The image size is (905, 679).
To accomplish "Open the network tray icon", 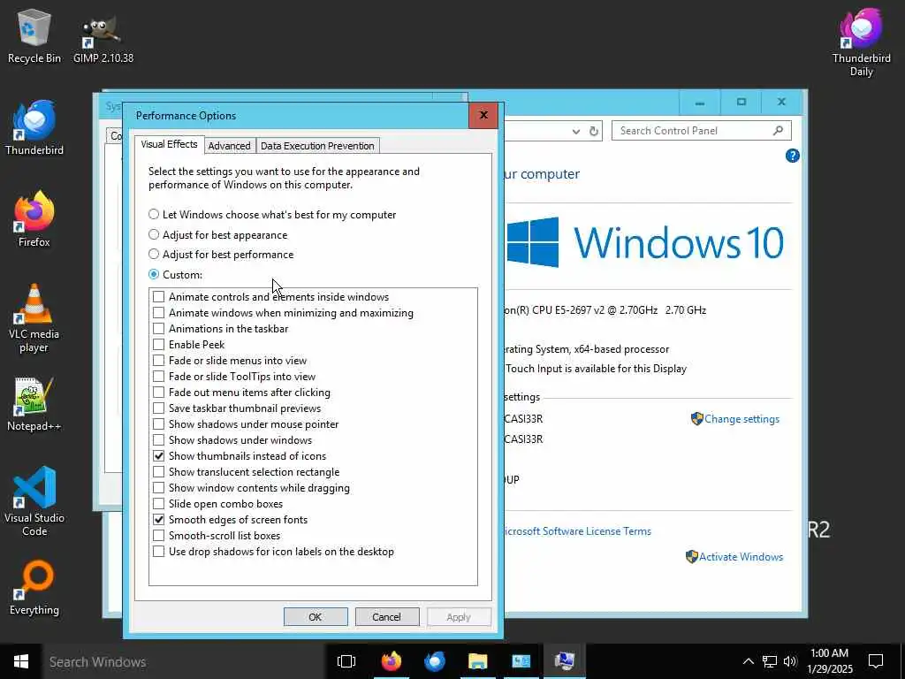I will [x=770, y=661].
